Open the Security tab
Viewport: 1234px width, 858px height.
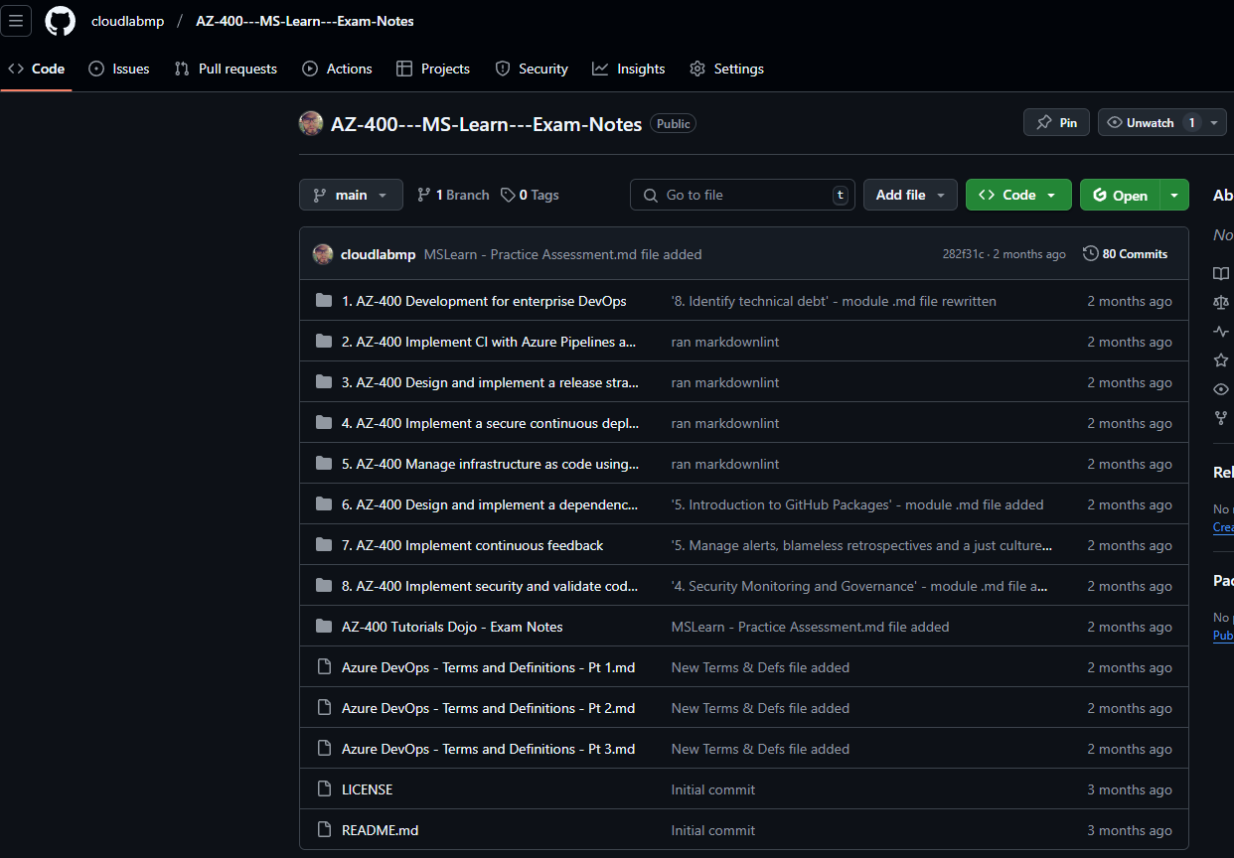point(532,69)
